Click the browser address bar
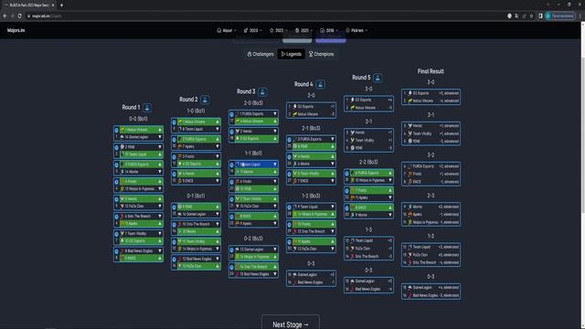 tap(261, 16)
